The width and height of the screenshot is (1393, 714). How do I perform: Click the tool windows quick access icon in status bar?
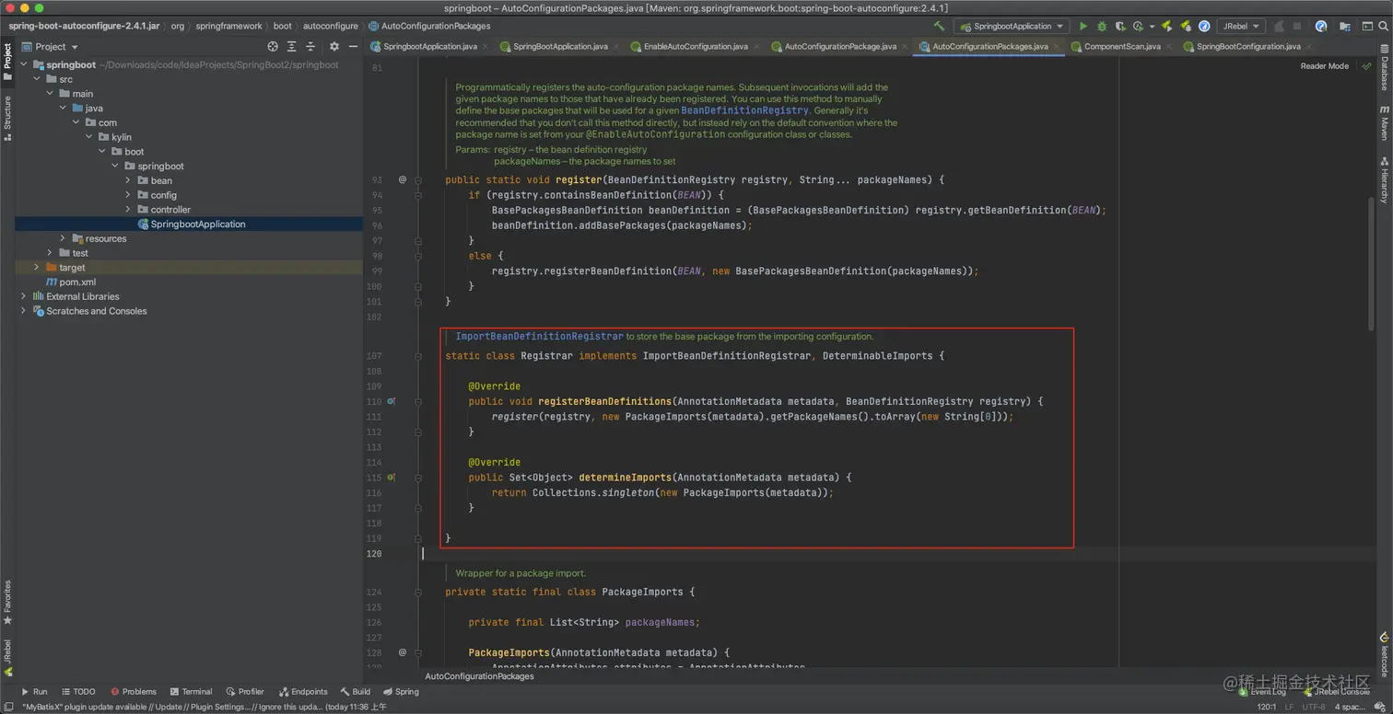(x=8, y=707)
